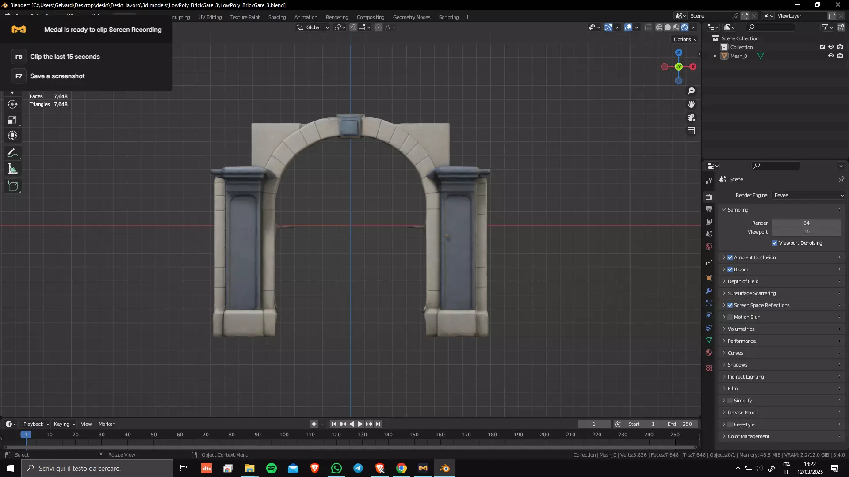Click the hand Move View icon
Viewport: 849px width, 477px height.
click(691, 104)
